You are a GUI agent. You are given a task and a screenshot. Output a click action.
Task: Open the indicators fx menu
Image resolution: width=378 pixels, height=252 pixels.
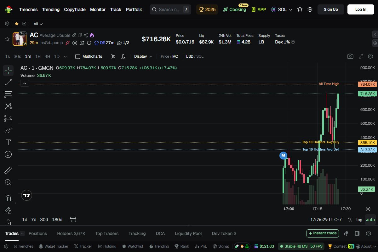pos(123,56)
